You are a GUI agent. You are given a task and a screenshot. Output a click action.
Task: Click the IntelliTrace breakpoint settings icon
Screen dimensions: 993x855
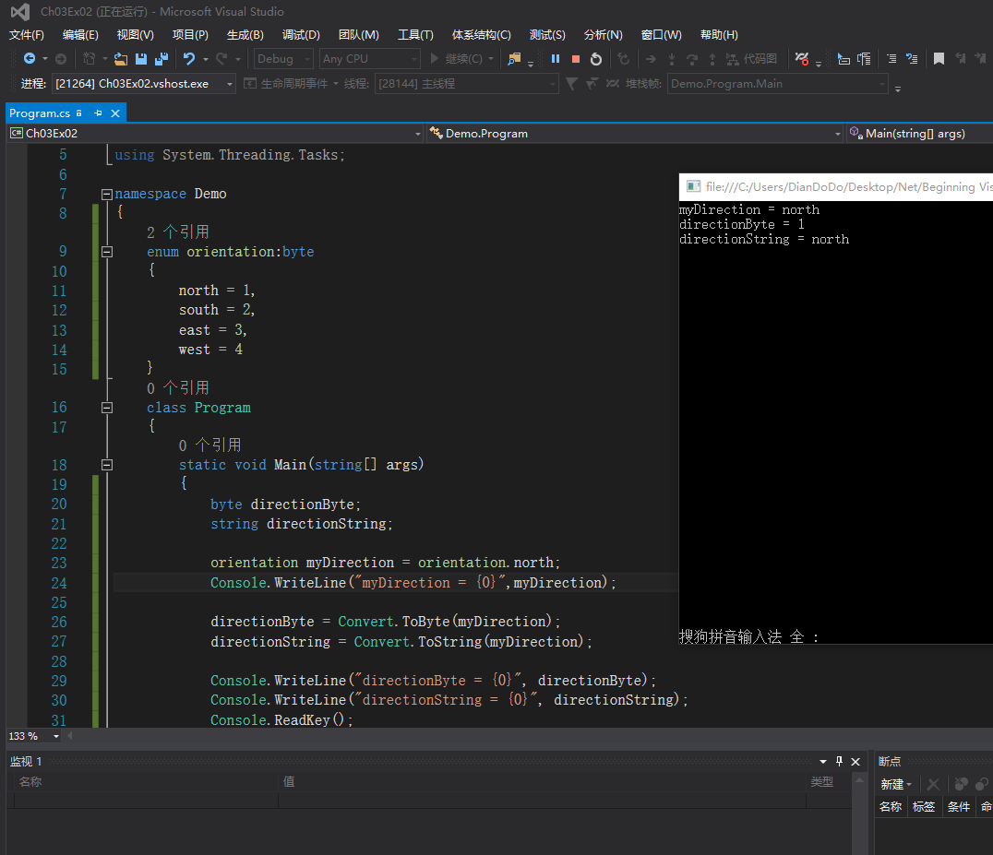802,59
